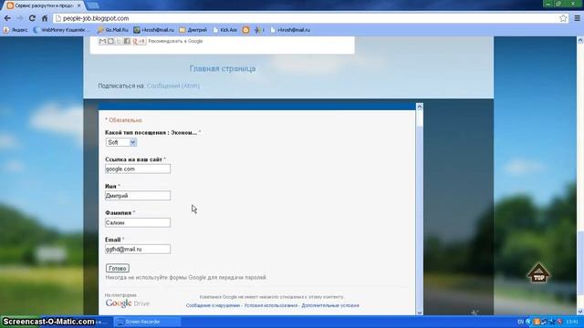Click the red round tray icon
This screenshot has height=328, width=584.
point(559,322)
